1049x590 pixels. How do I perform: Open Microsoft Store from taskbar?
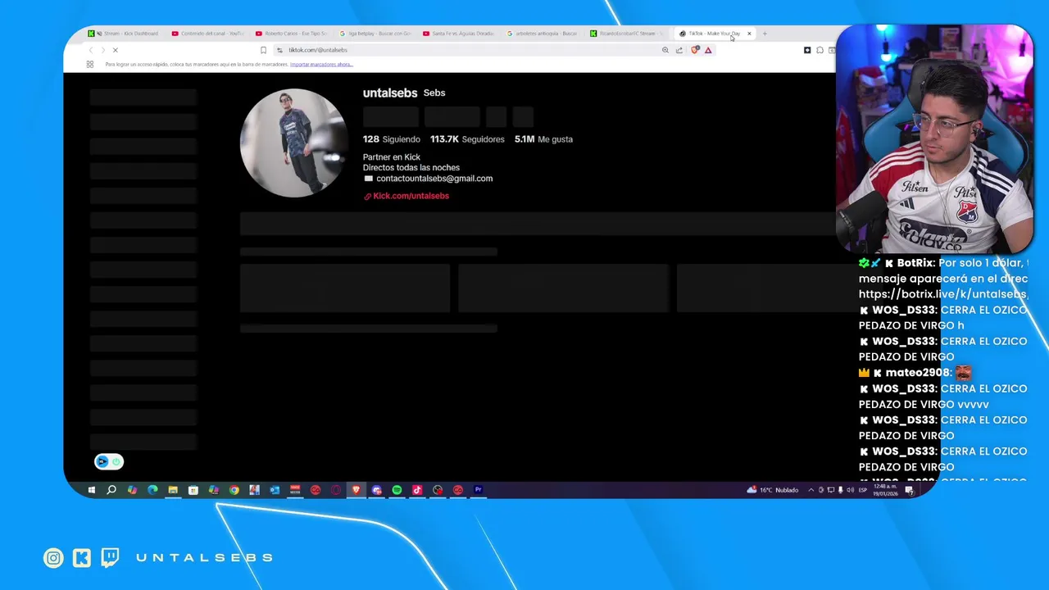193,490
